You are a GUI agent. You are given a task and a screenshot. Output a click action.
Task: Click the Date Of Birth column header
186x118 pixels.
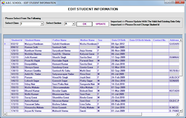tap(120, 40)
